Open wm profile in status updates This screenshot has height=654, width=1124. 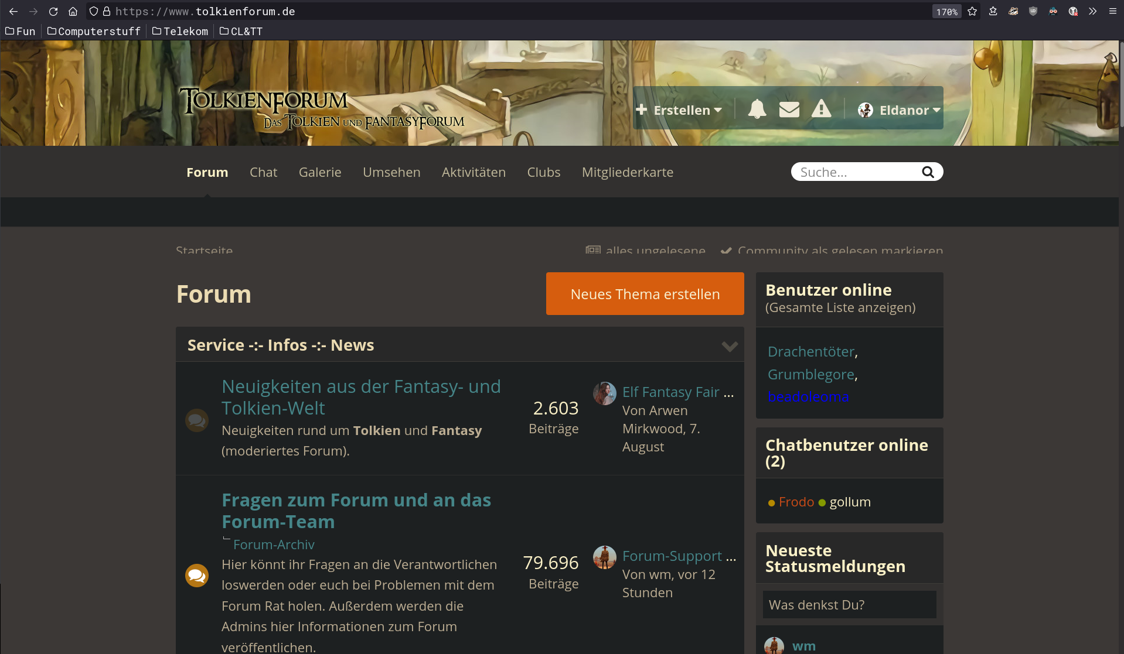tap(804, 646)
